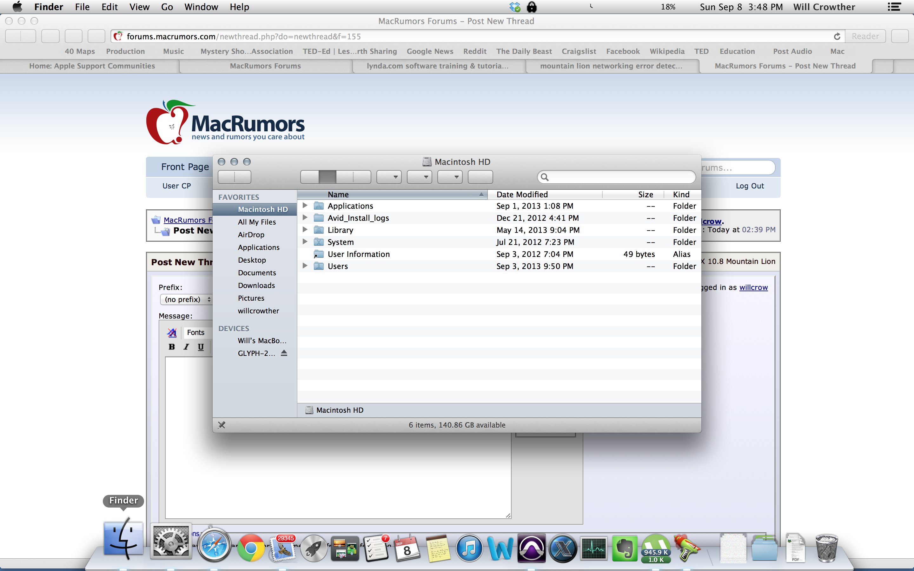Open the Prefix (no prefix) dropdown
This screenshot has height=571, width=914.
[187, 299]
